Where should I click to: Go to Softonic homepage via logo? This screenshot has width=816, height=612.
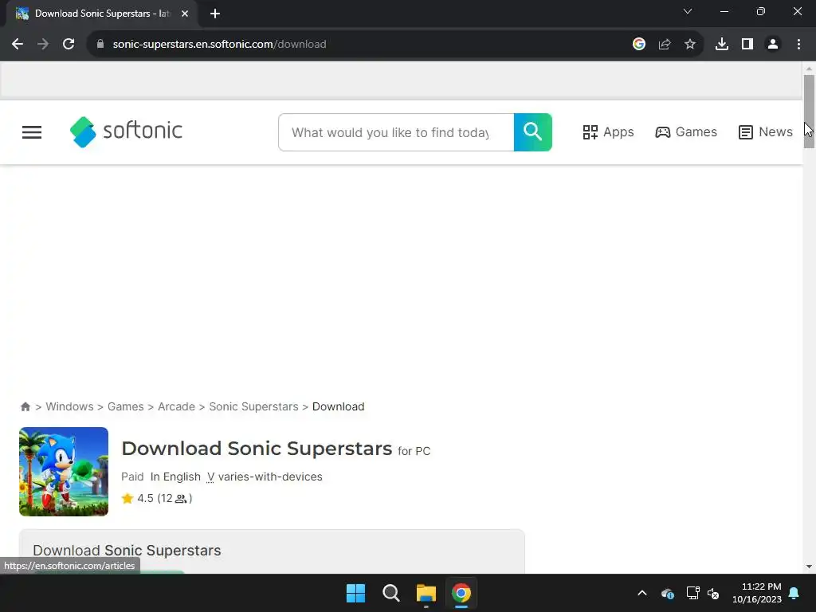coord(126,131)
